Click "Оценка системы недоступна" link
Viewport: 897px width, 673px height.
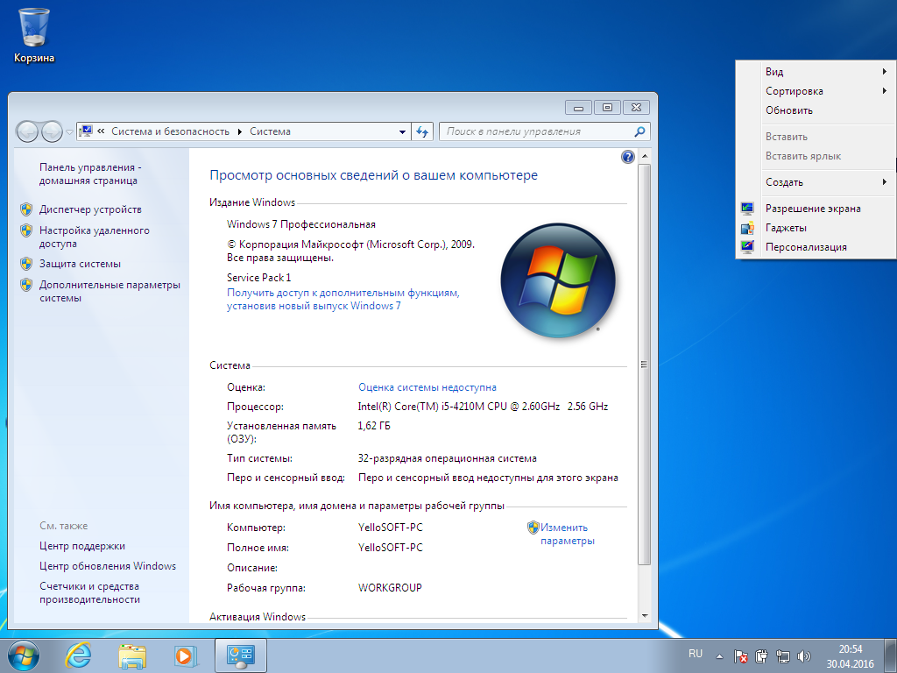[x=427, y=387]
